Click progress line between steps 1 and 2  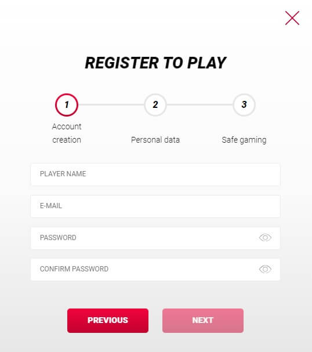[111, 104]
